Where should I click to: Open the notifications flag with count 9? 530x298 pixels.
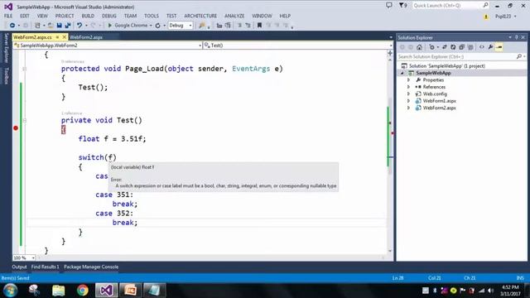tap(402, 6)
